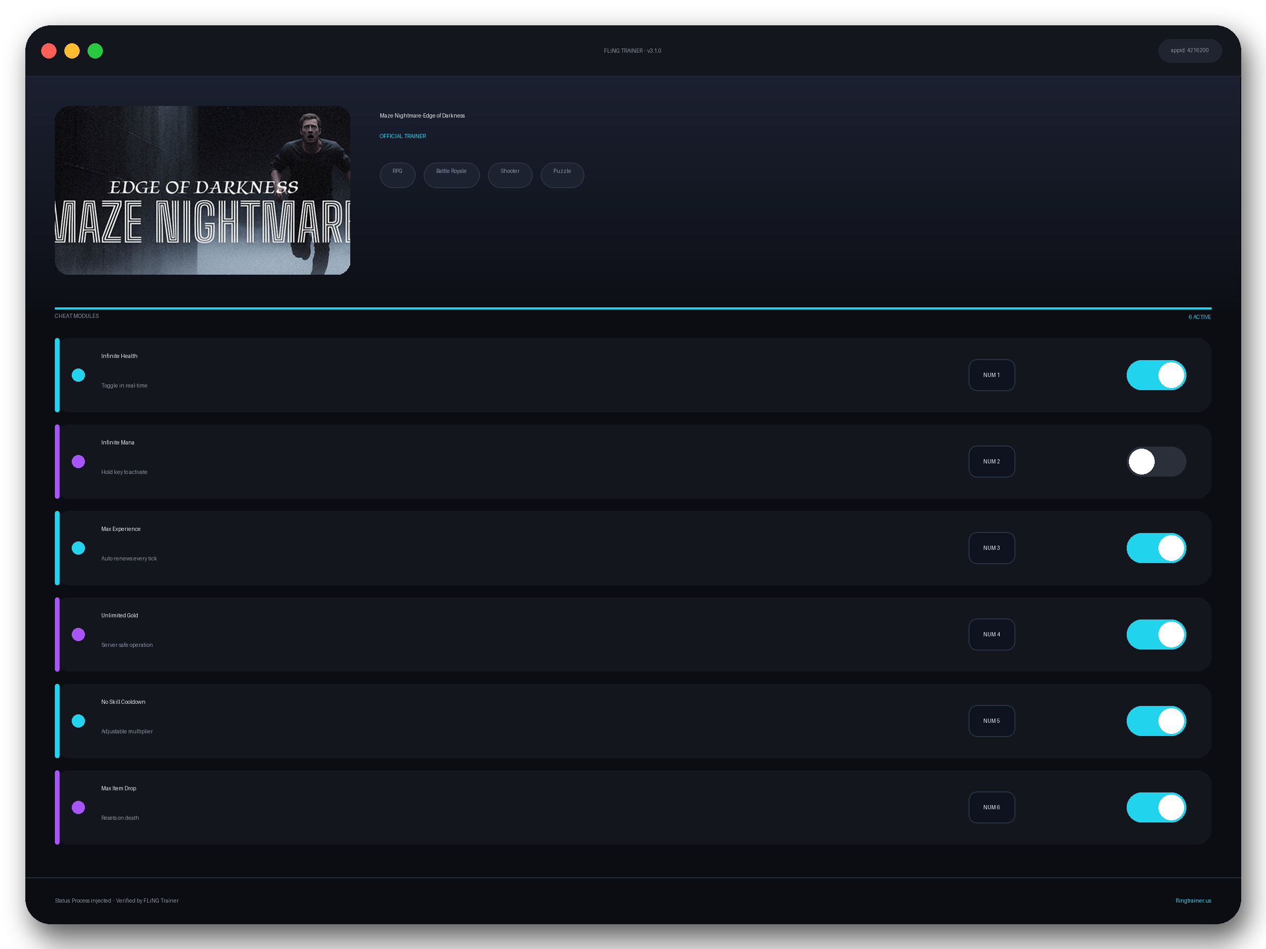This screenshot has height=949, width=1266.
Task: Click the 'Adjustable multiplier' description
Action: coord(127,731)
